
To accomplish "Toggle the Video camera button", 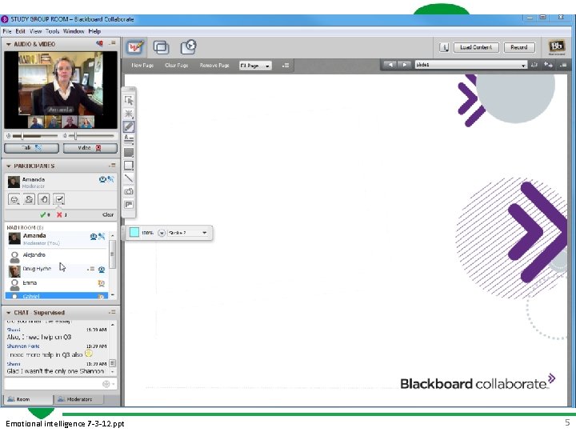I will tap(90, 148).
